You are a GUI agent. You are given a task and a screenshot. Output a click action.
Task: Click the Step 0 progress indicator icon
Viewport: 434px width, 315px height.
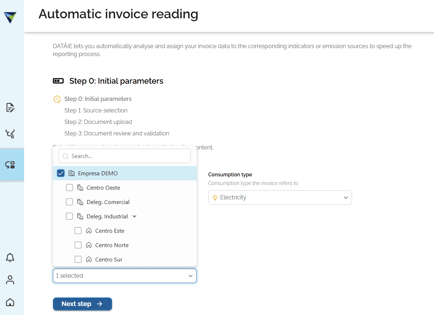58,81
